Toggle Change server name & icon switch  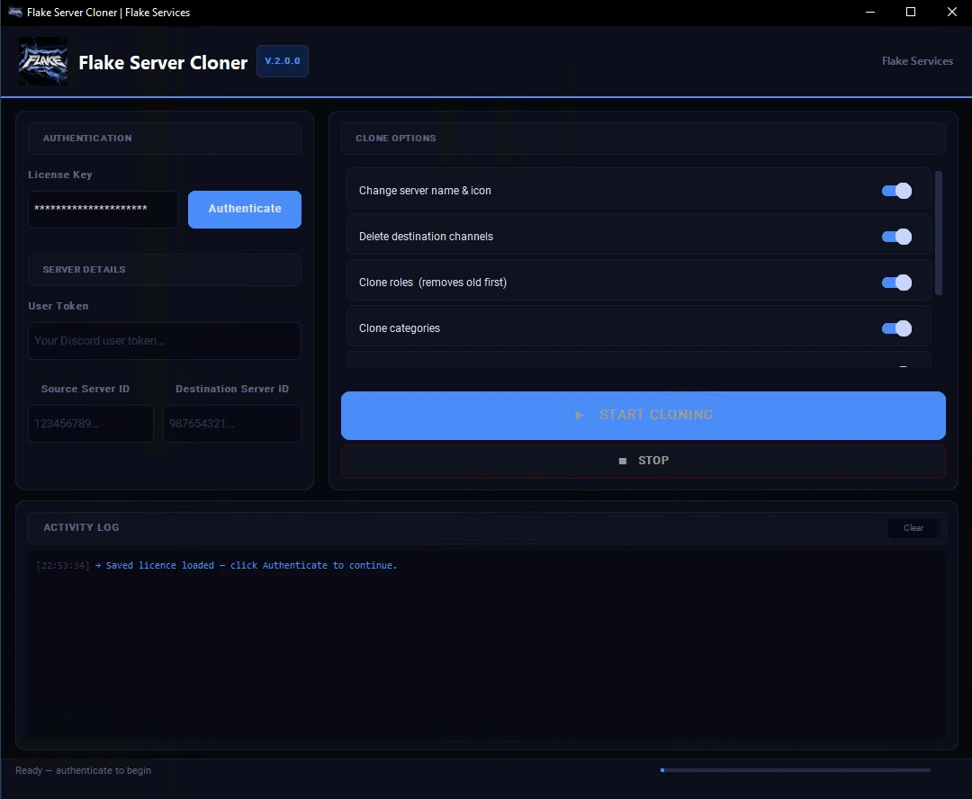(x=896, y=190)
